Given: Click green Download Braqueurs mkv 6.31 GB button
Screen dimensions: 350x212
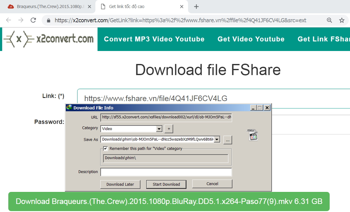Looking at the screenshot, I should pos(169,201).
